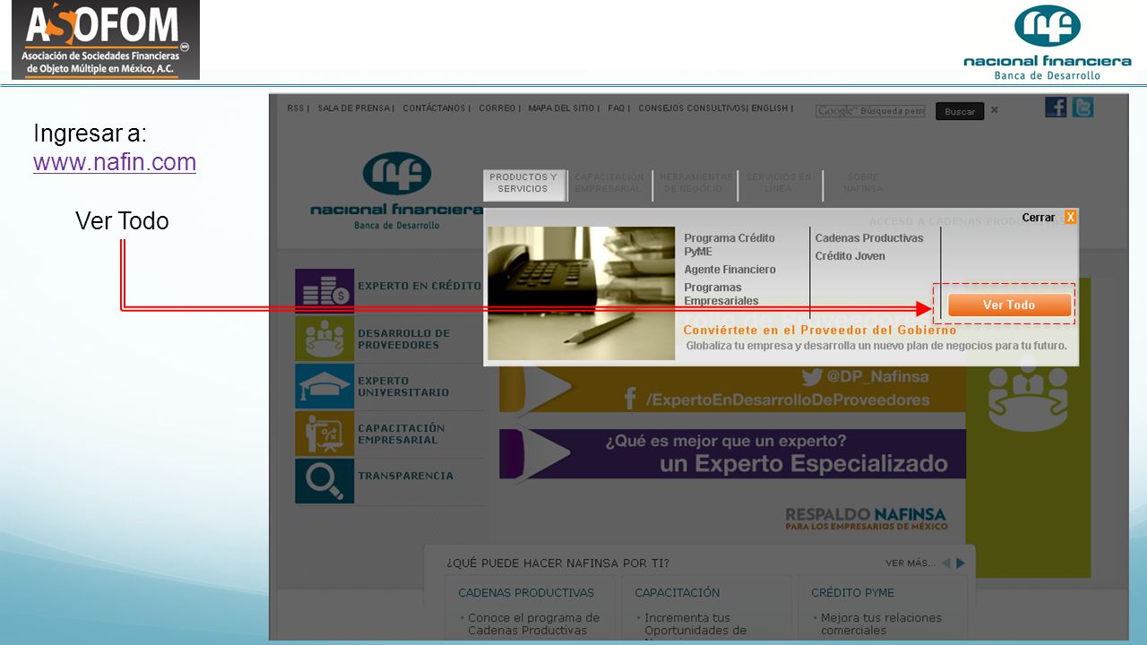Open Crédito Joven link

pyautogui.click(x=850, y=256)
